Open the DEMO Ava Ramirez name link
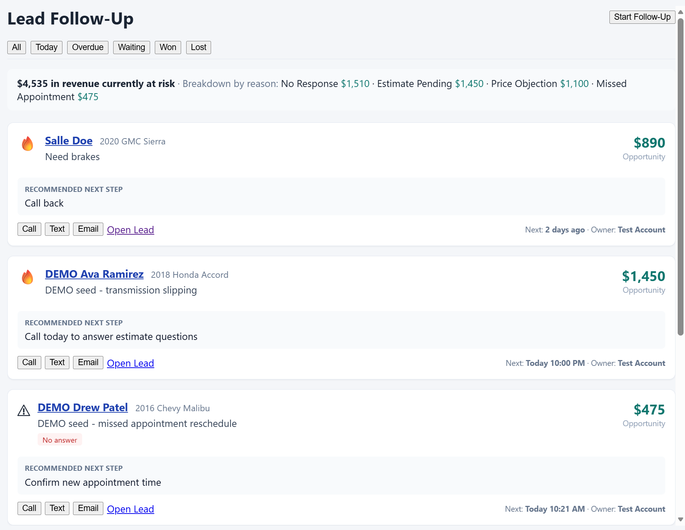 coord(94,274)
